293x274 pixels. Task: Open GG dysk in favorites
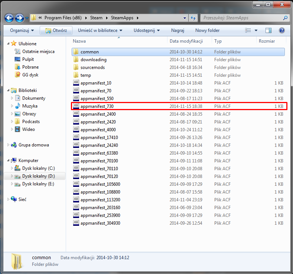(30, 75)
